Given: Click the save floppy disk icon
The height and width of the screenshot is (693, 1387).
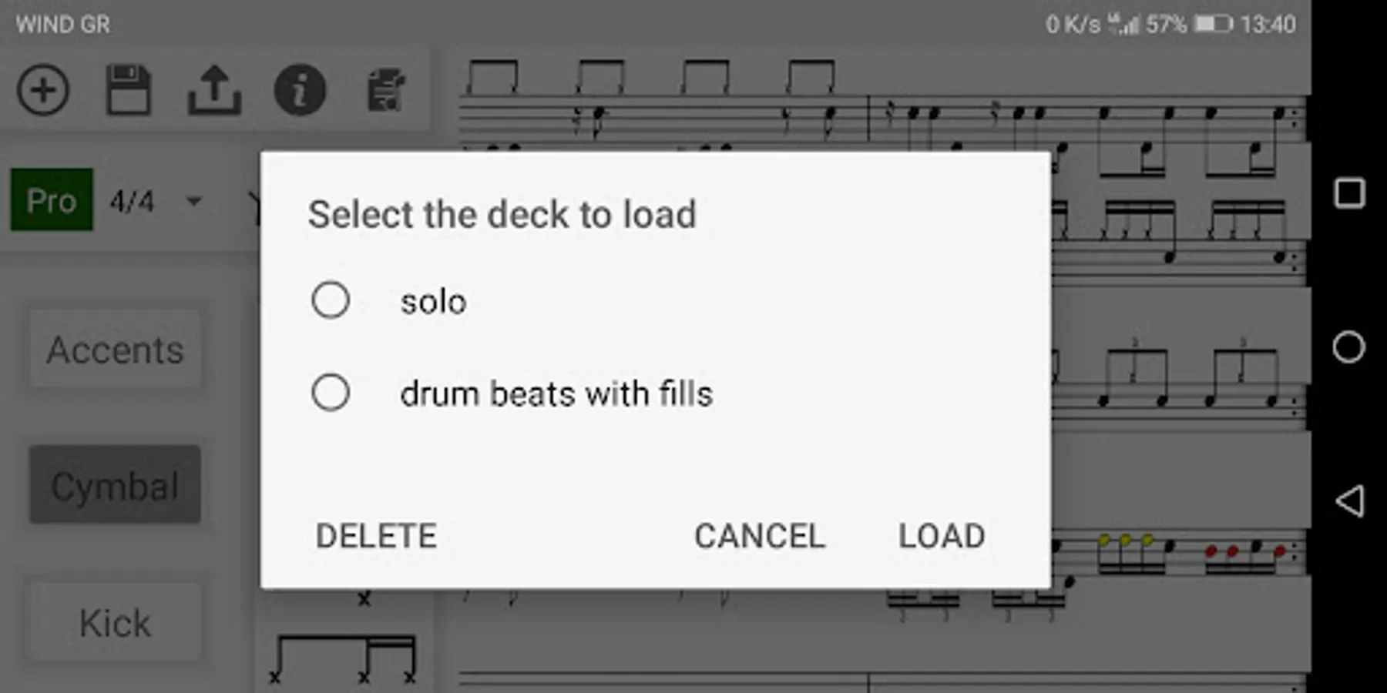Looking at the screenshot, I should coord(128,90).
